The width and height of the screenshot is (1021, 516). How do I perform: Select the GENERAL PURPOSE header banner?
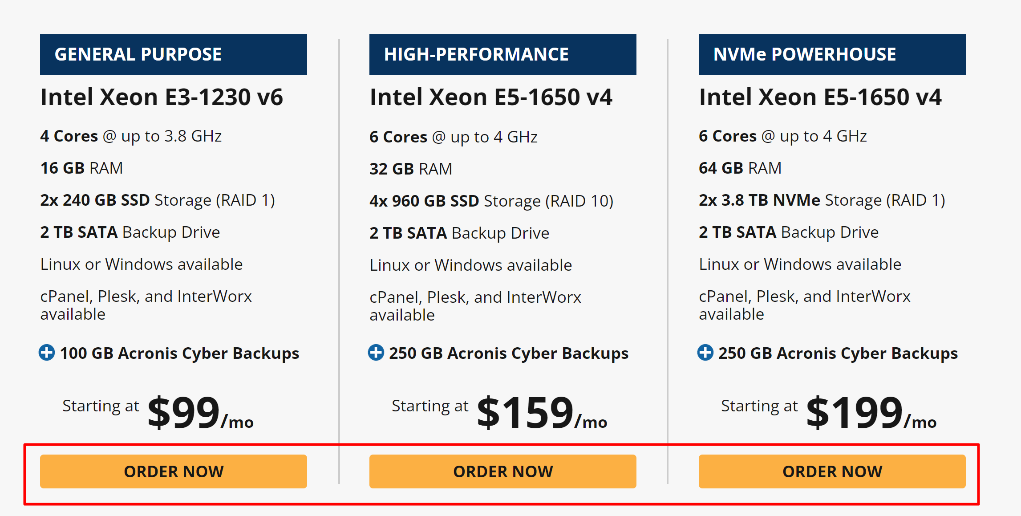coord(174,55)
